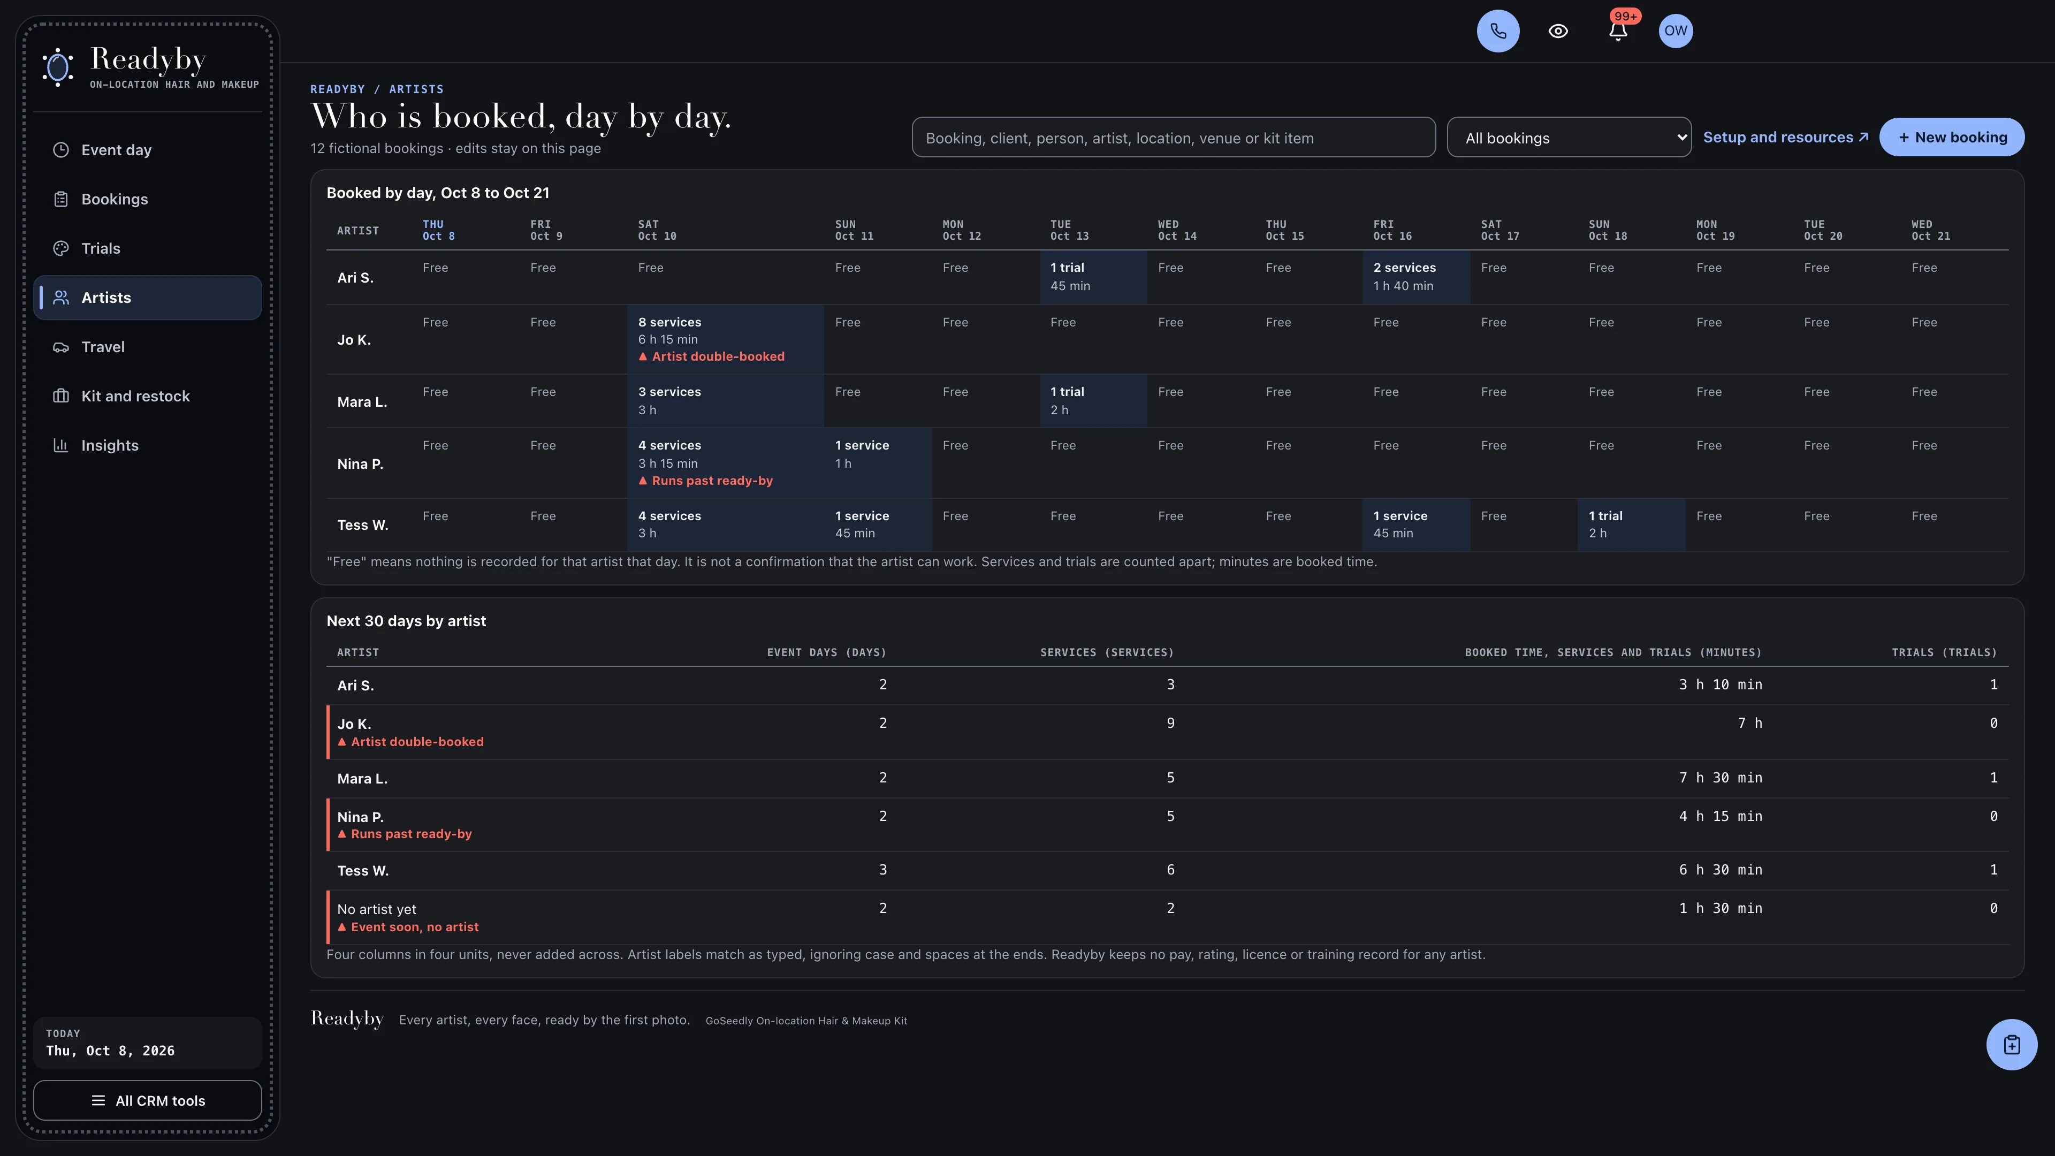Open Mara L. '3 services' Oct 10 cell
Screen dimensions: 2055x1156
[x=725, y=400]
